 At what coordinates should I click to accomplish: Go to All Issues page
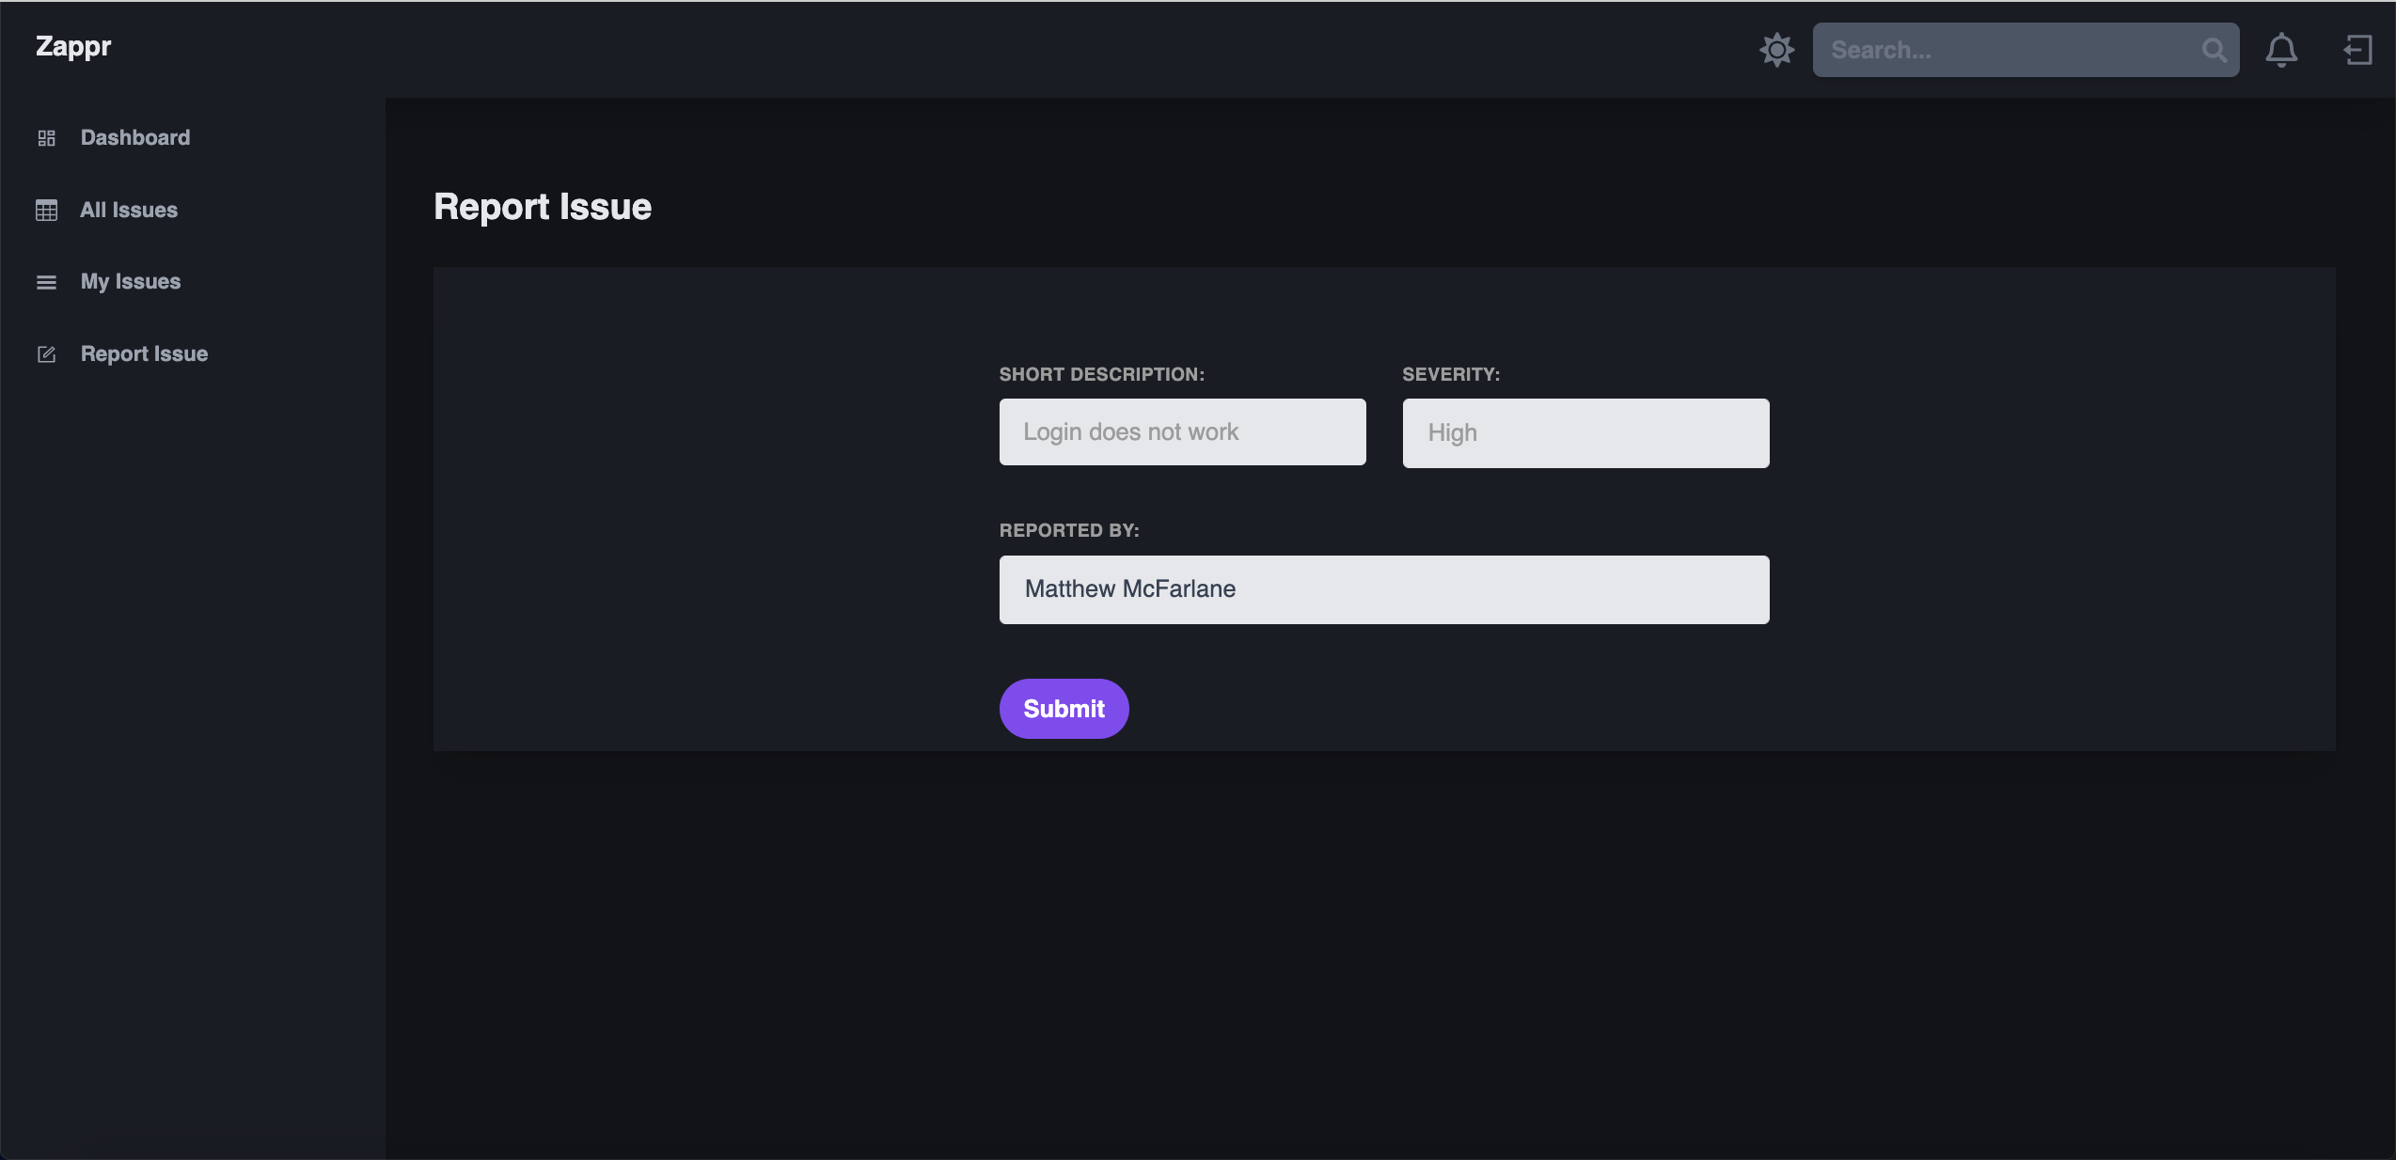click(x=129, y=211)
